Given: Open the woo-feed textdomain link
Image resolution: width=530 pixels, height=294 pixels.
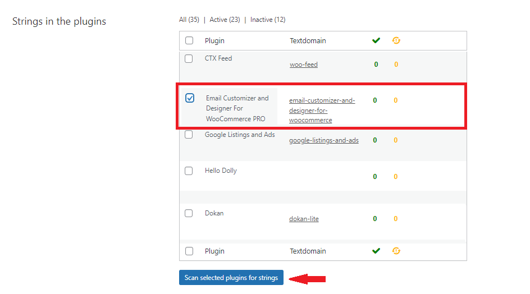Looking at the screenshot, I should click(304, 64).
